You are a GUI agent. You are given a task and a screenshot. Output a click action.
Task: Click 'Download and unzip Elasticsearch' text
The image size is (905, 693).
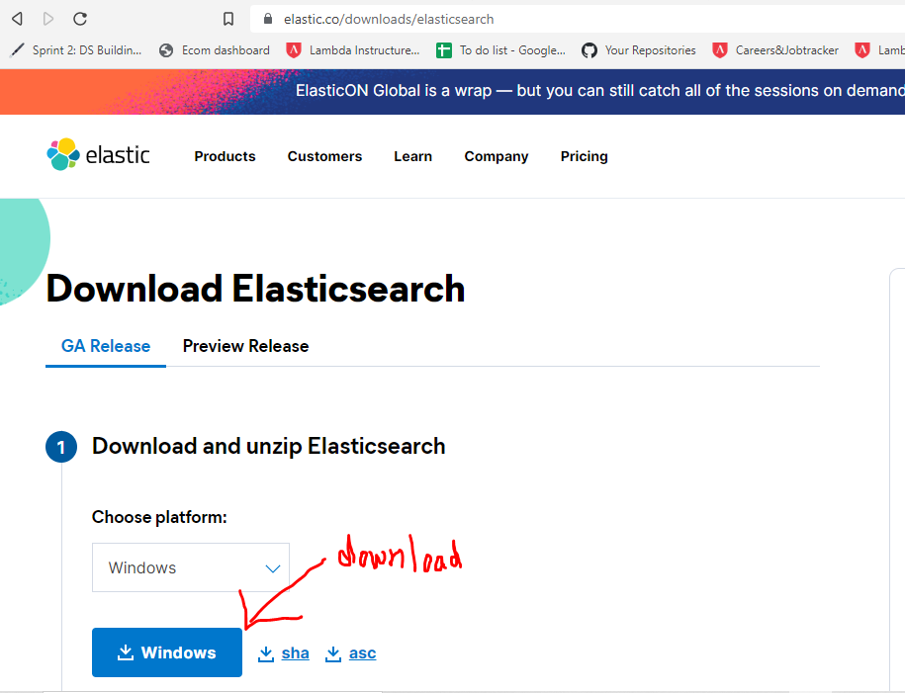pyautogui.click(x=268, y=447)
